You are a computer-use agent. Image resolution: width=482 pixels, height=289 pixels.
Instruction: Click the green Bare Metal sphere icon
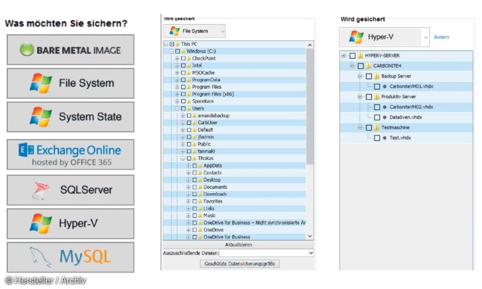(27, 50)
